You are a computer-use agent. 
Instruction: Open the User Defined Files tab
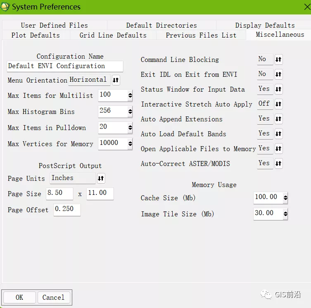[x=55, y=25]
